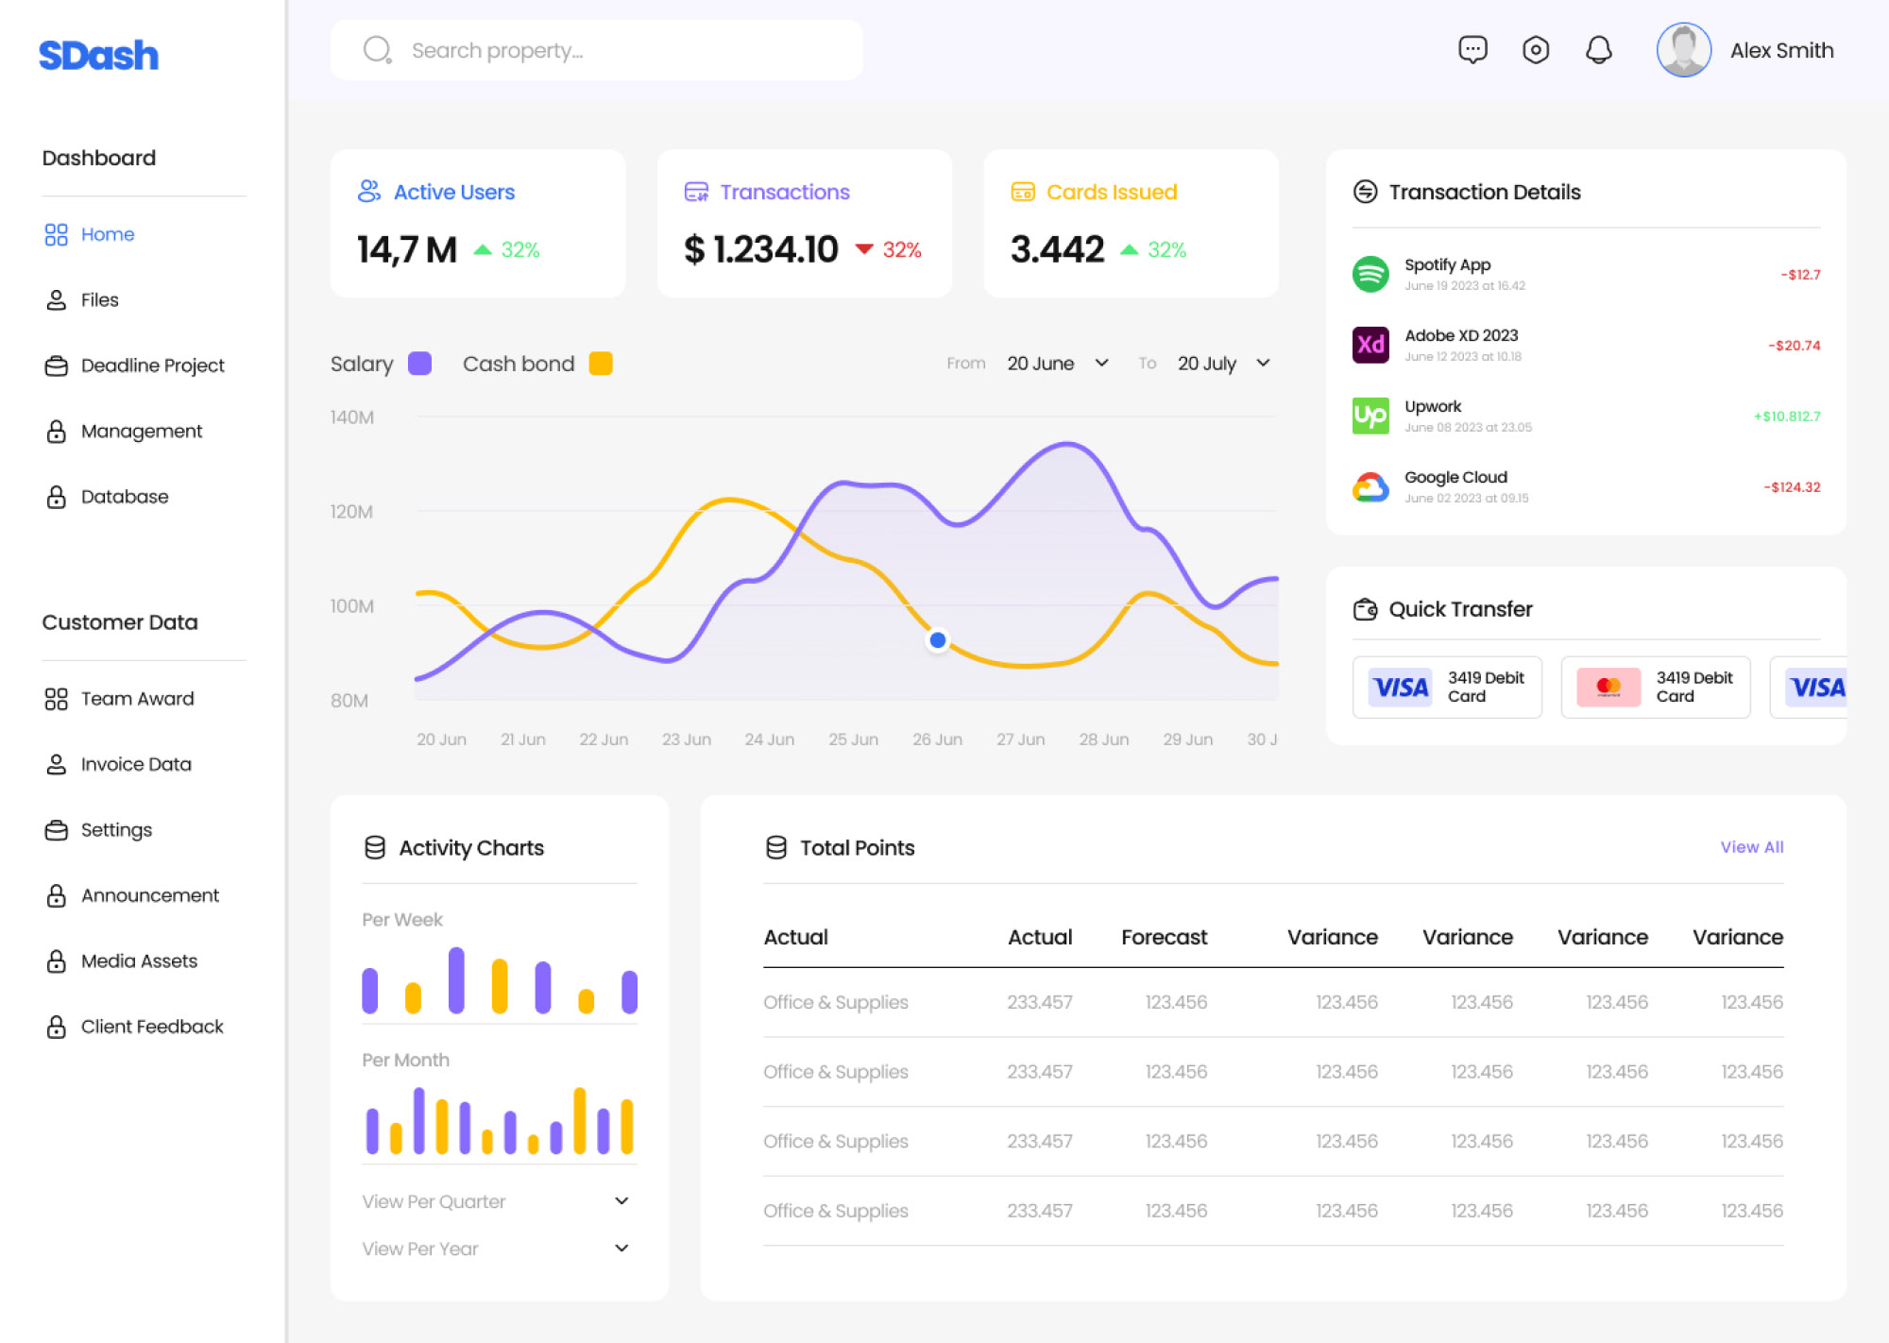Click the Adobe XD transaction icon
Viewport: 1889px width, 1343px height.
pyautogui.click(x=1370, y=345)
